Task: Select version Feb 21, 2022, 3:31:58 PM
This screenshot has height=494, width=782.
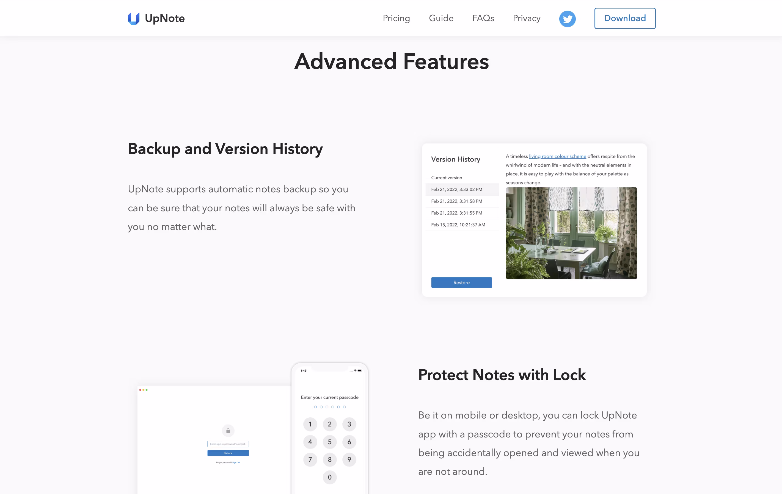Action: [462, 201]
